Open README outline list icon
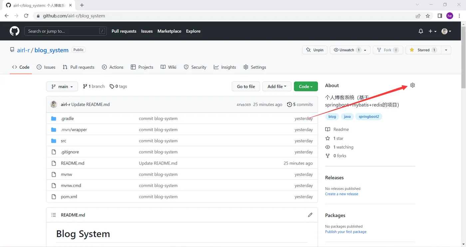Screen dimensions: 466x247 coord(54,215)
